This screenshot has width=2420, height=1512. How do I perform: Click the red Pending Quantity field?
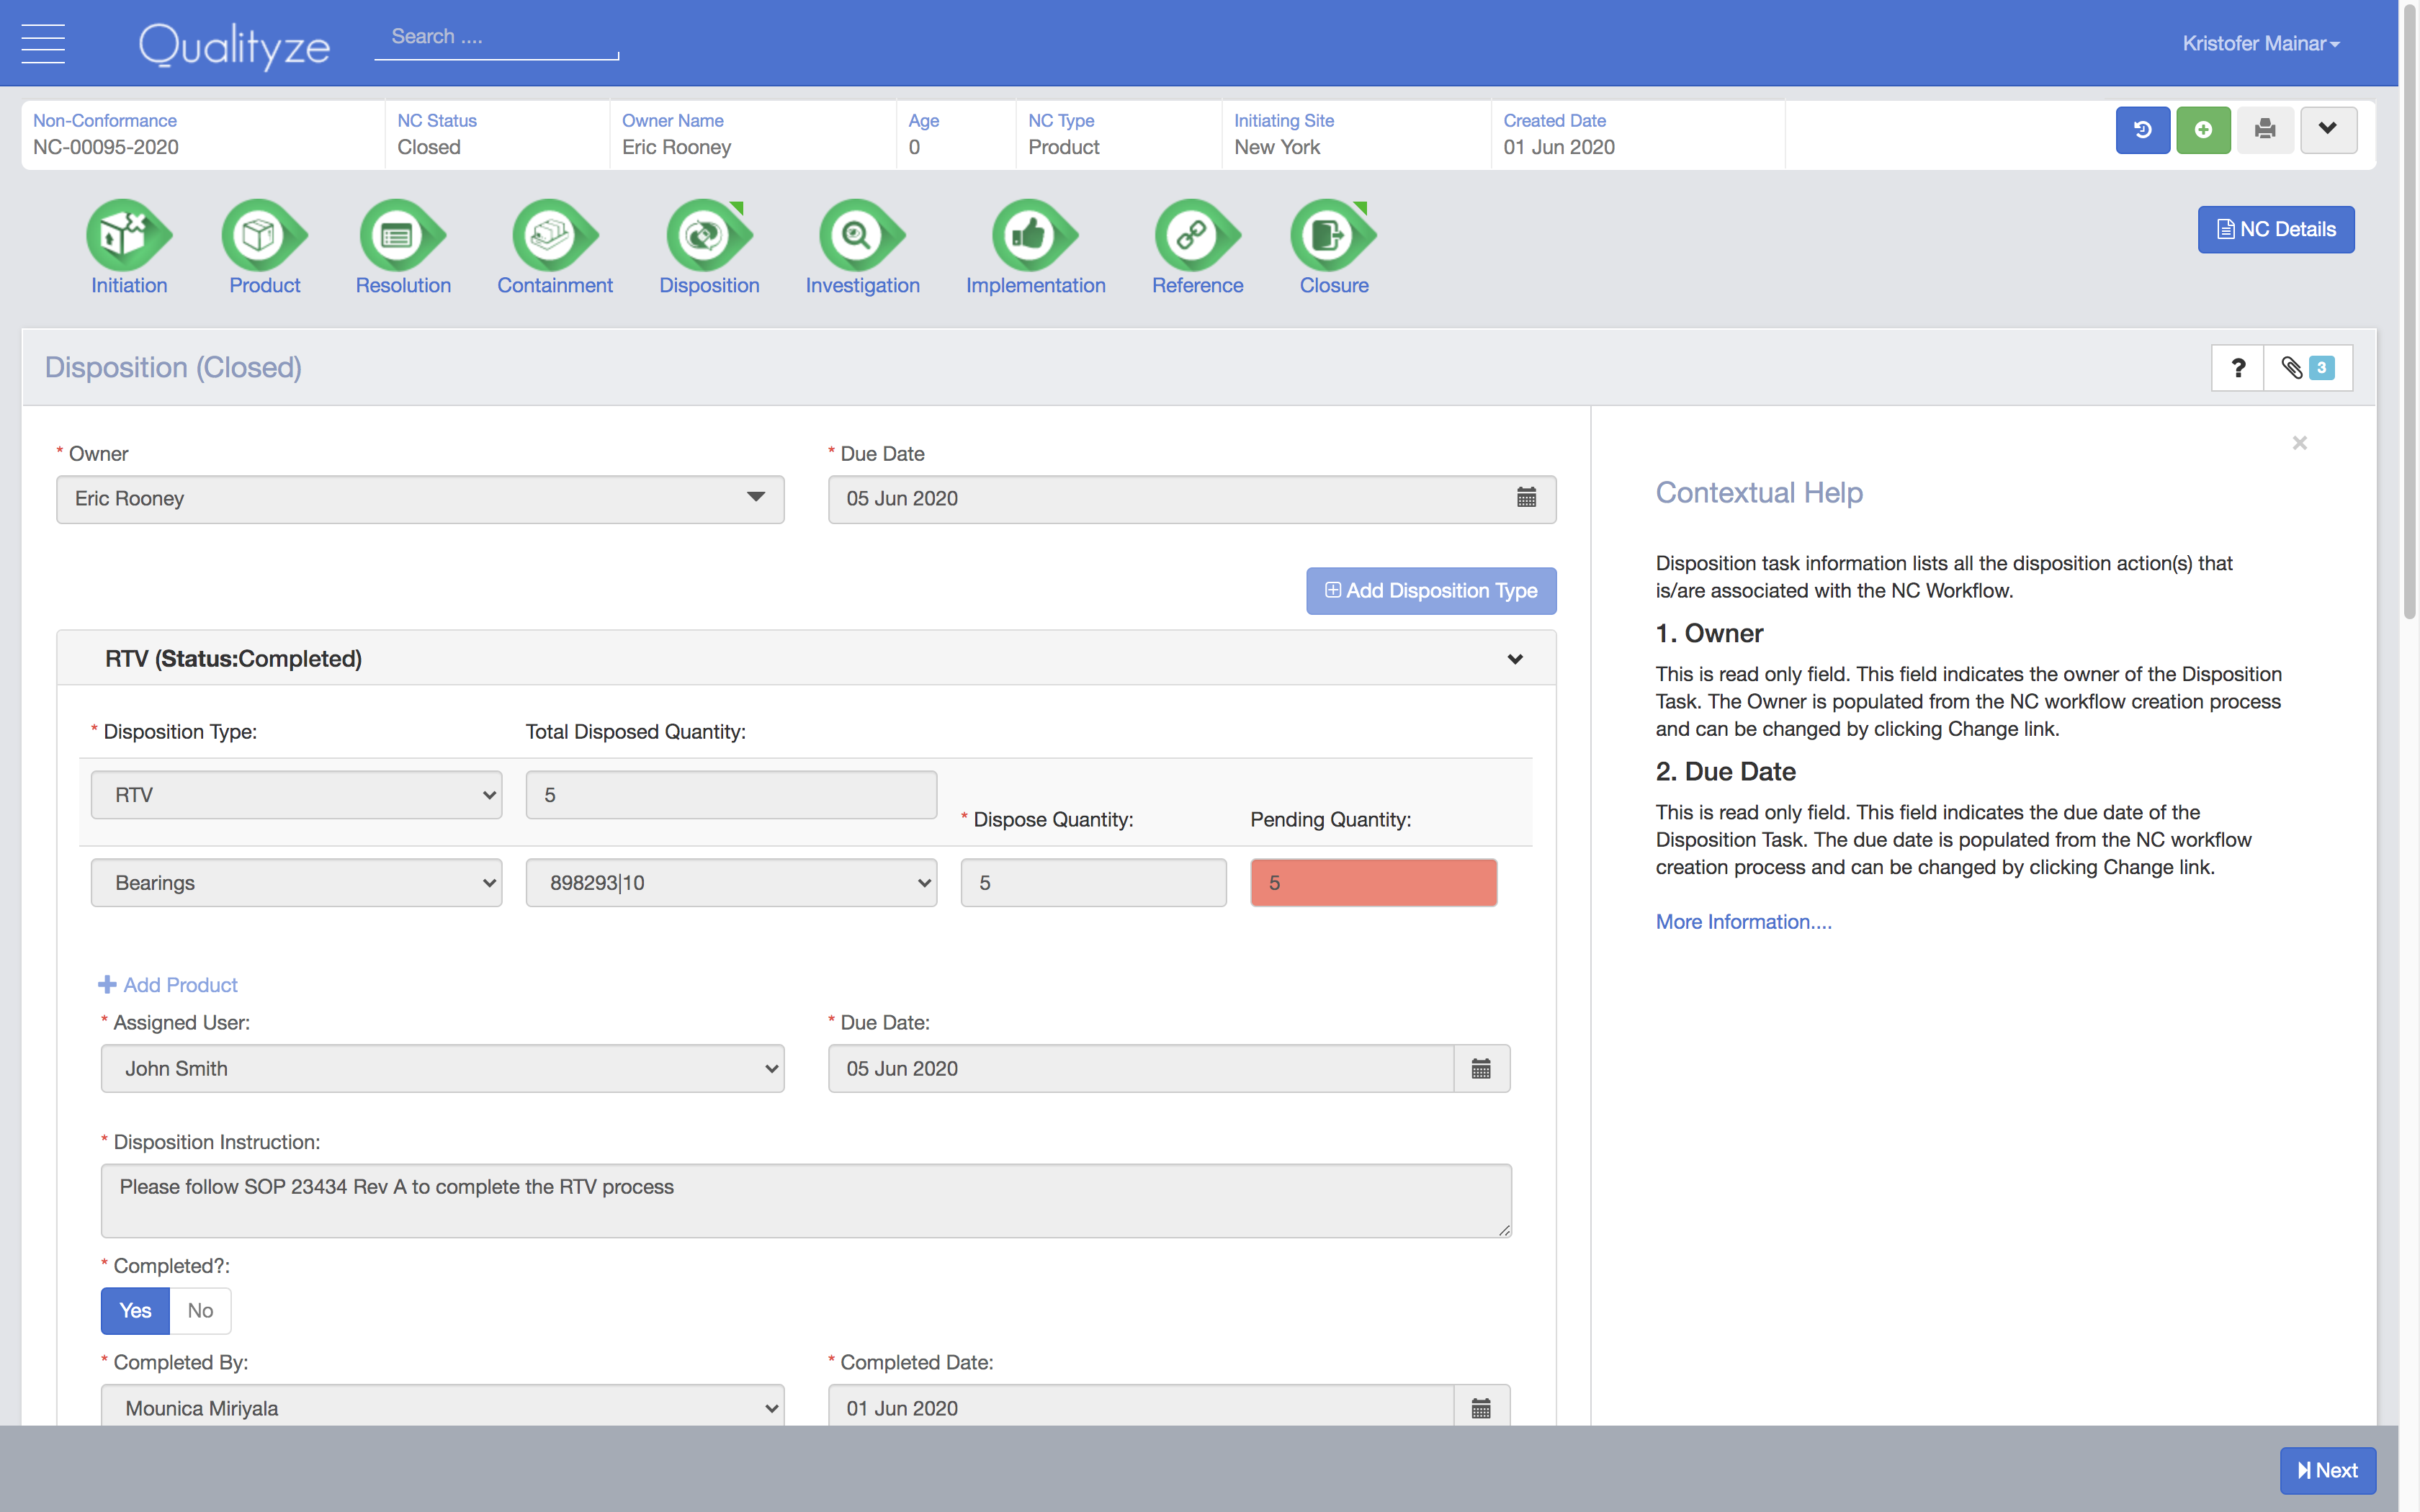[1372, 882]
